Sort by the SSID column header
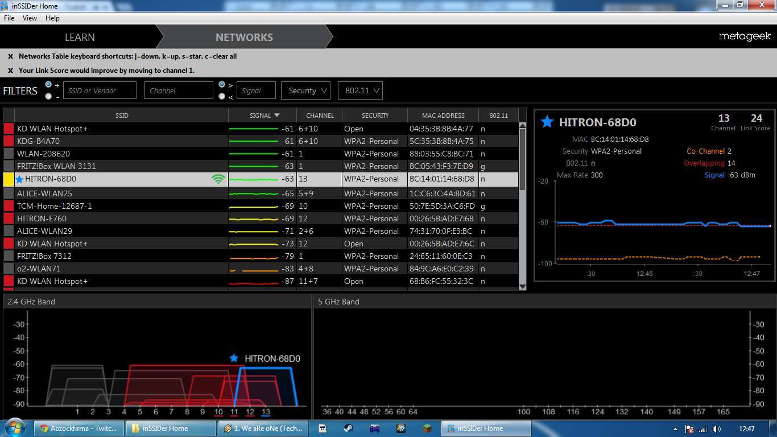The height and width of the screenshot is (437, 777). coord(122,116)
